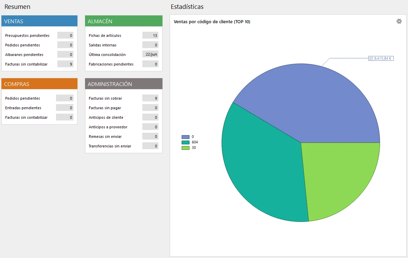Select Transferencias sin enviar entry
The image size is (408, 258).
point(110,146)
